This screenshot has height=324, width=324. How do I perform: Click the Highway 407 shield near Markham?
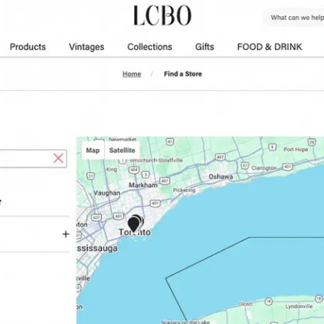click(164, 181)
